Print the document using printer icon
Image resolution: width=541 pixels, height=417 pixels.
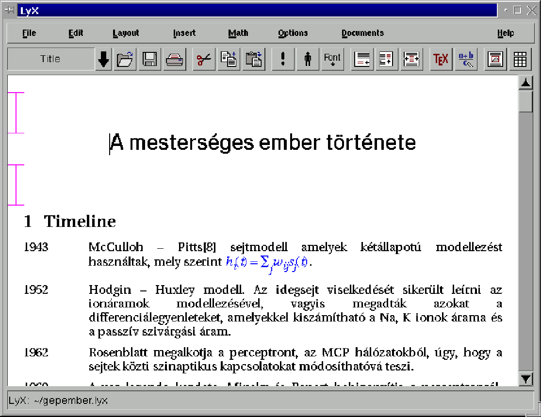[x=175, y=59]
